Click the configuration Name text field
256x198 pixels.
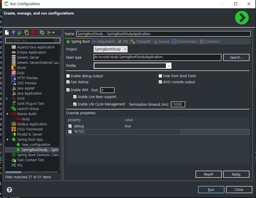[163, 34]
